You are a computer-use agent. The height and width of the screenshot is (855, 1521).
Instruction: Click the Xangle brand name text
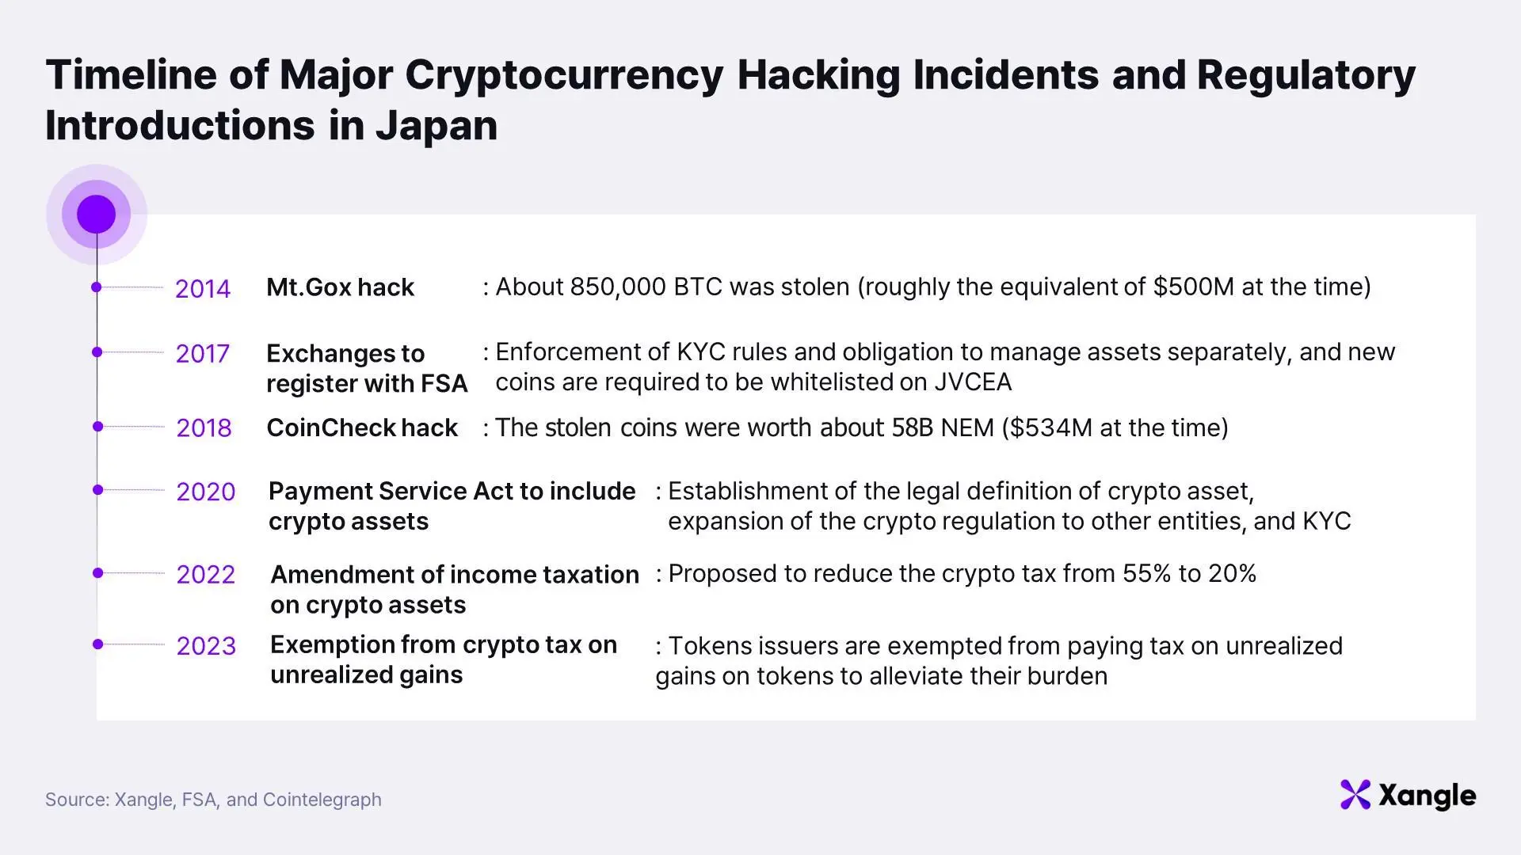click(1428, 796)
